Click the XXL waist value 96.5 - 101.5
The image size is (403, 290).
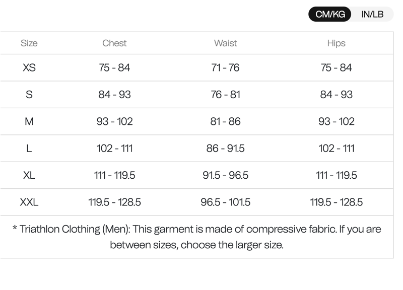click(x=225, y=202)
